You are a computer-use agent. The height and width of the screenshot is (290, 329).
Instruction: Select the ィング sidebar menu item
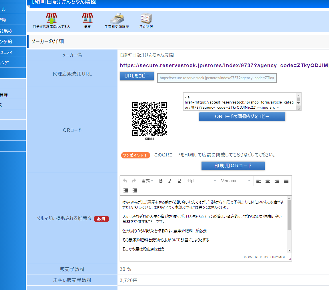coord(13,63)
